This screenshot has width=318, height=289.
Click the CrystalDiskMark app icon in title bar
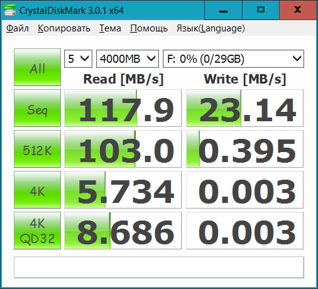(x=10, y=10)
